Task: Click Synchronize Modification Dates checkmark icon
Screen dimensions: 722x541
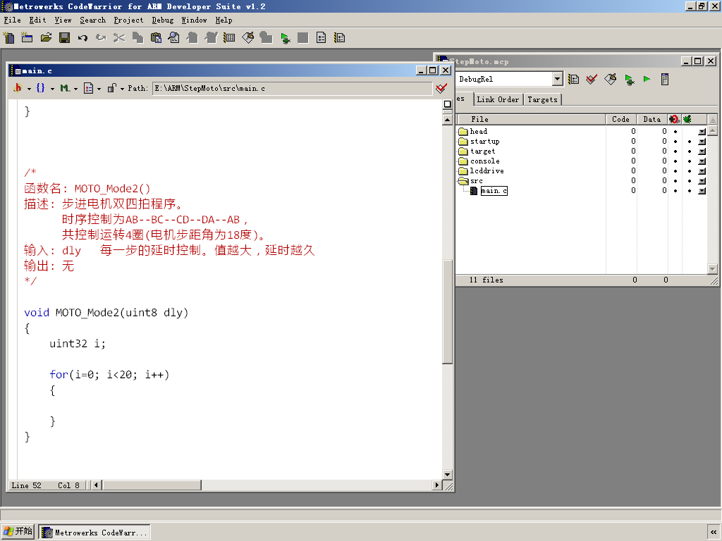Action: click(592, 79)
